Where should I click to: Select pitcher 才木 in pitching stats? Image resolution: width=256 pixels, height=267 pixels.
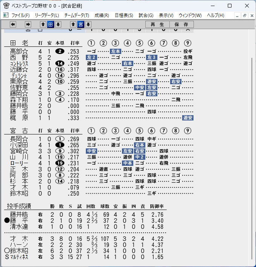(19, 239)
